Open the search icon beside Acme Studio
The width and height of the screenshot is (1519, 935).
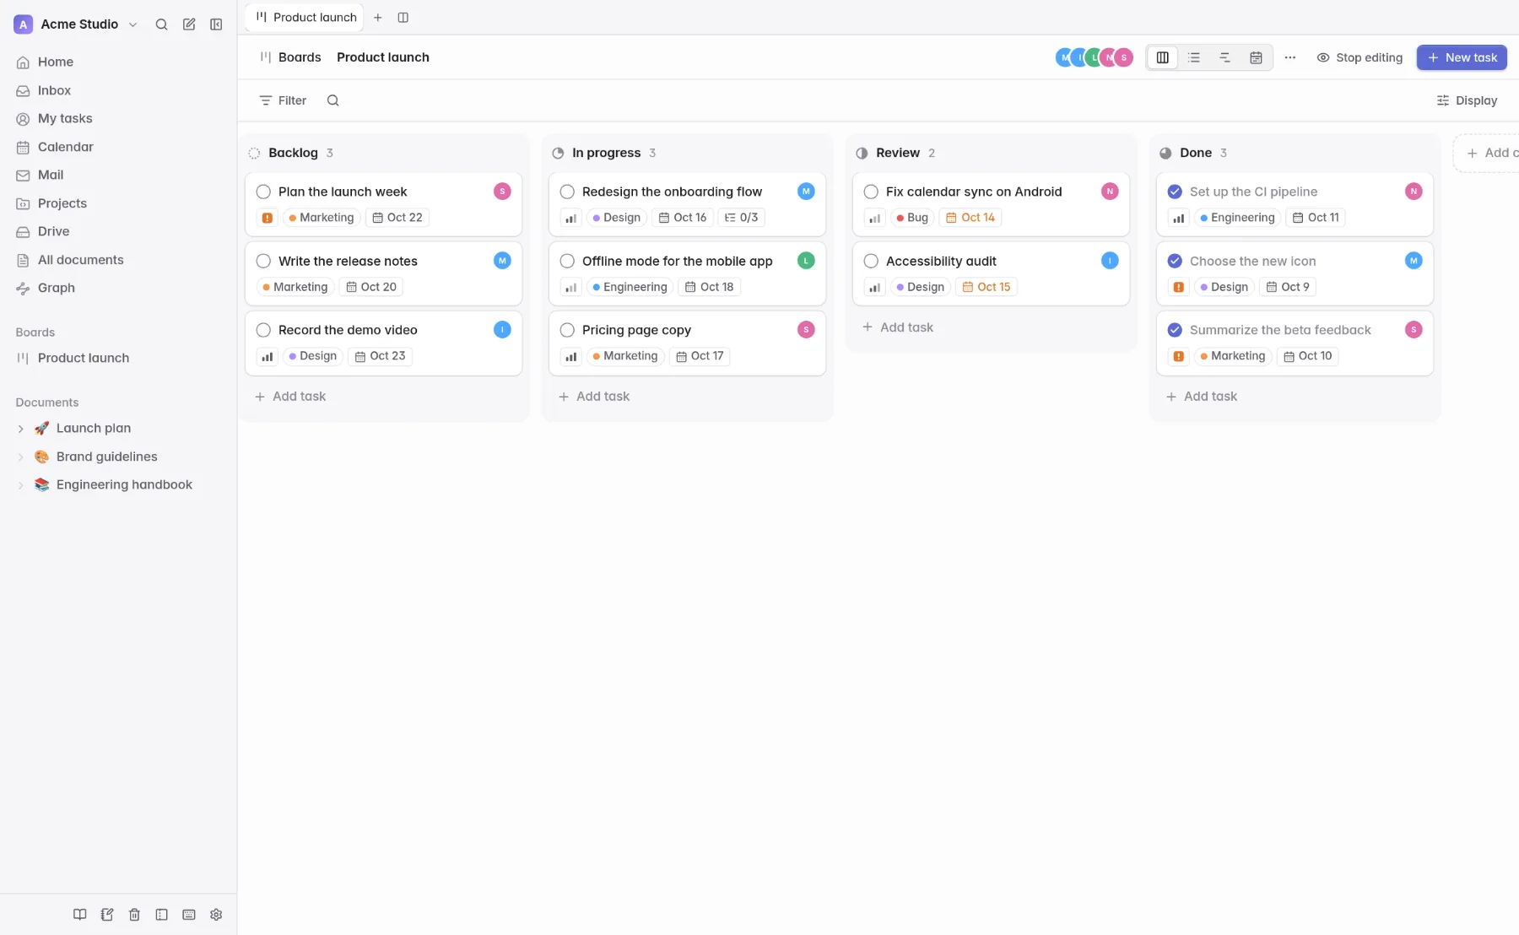(161, 24)
